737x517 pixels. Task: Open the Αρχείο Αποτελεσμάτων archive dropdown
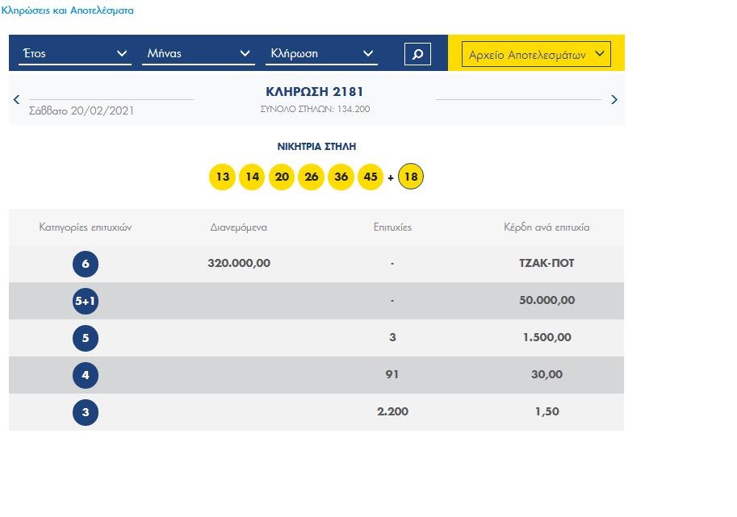536,55
